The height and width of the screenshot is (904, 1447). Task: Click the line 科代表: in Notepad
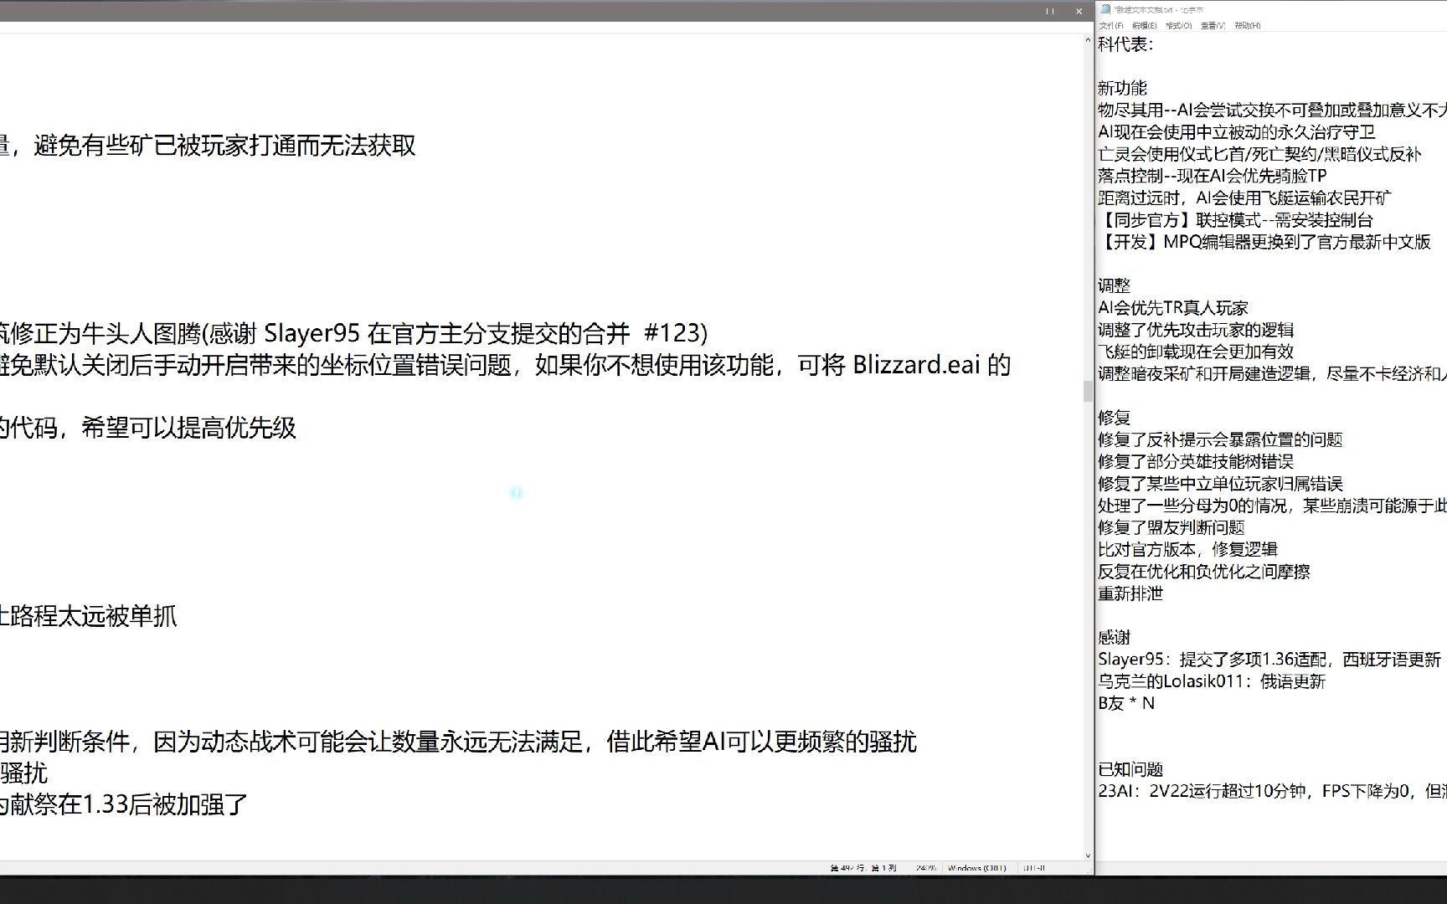coord(1125,44)
